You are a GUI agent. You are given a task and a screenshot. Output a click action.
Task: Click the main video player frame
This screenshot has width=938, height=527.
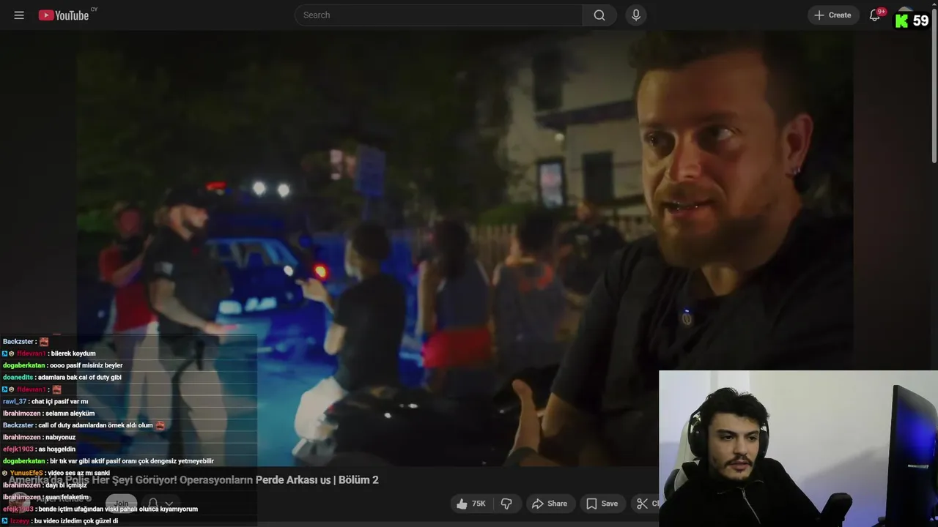465,249
